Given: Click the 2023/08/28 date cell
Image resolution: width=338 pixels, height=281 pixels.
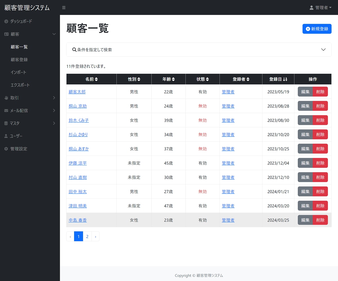Looking at the screenshot, I should (x=278, y=106).
